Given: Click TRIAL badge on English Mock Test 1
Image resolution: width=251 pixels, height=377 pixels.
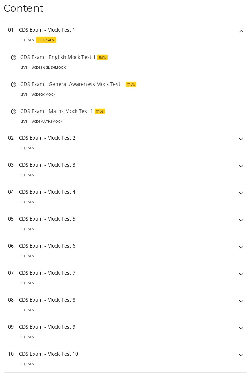Looking at the screenshot, I should tap(102, 58).
